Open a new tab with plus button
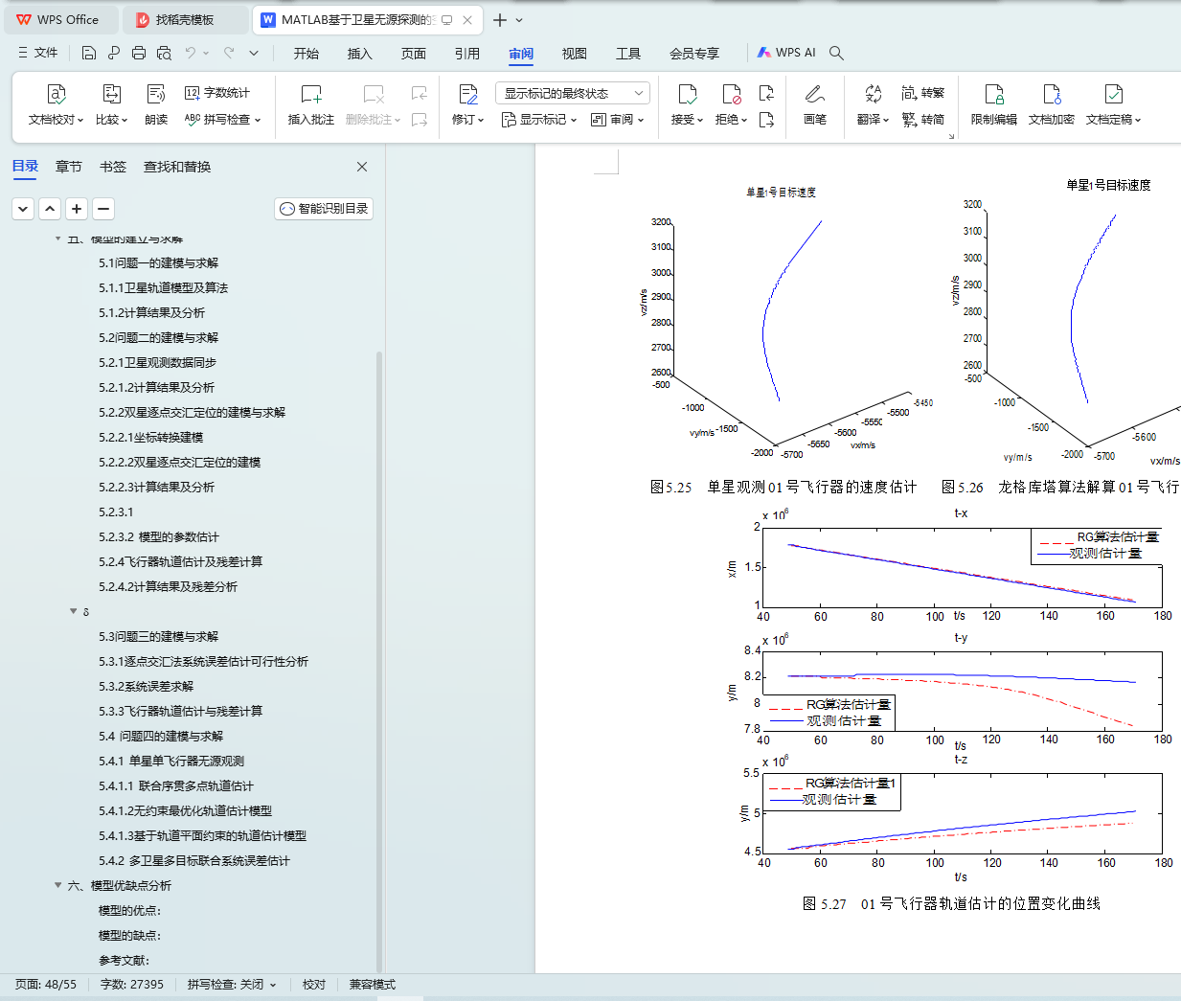This screenshot has width=1181, height=1001. 500,19
